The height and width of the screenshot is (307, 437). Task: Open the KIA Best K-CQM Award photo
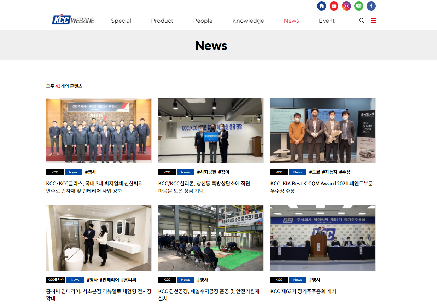323,130
